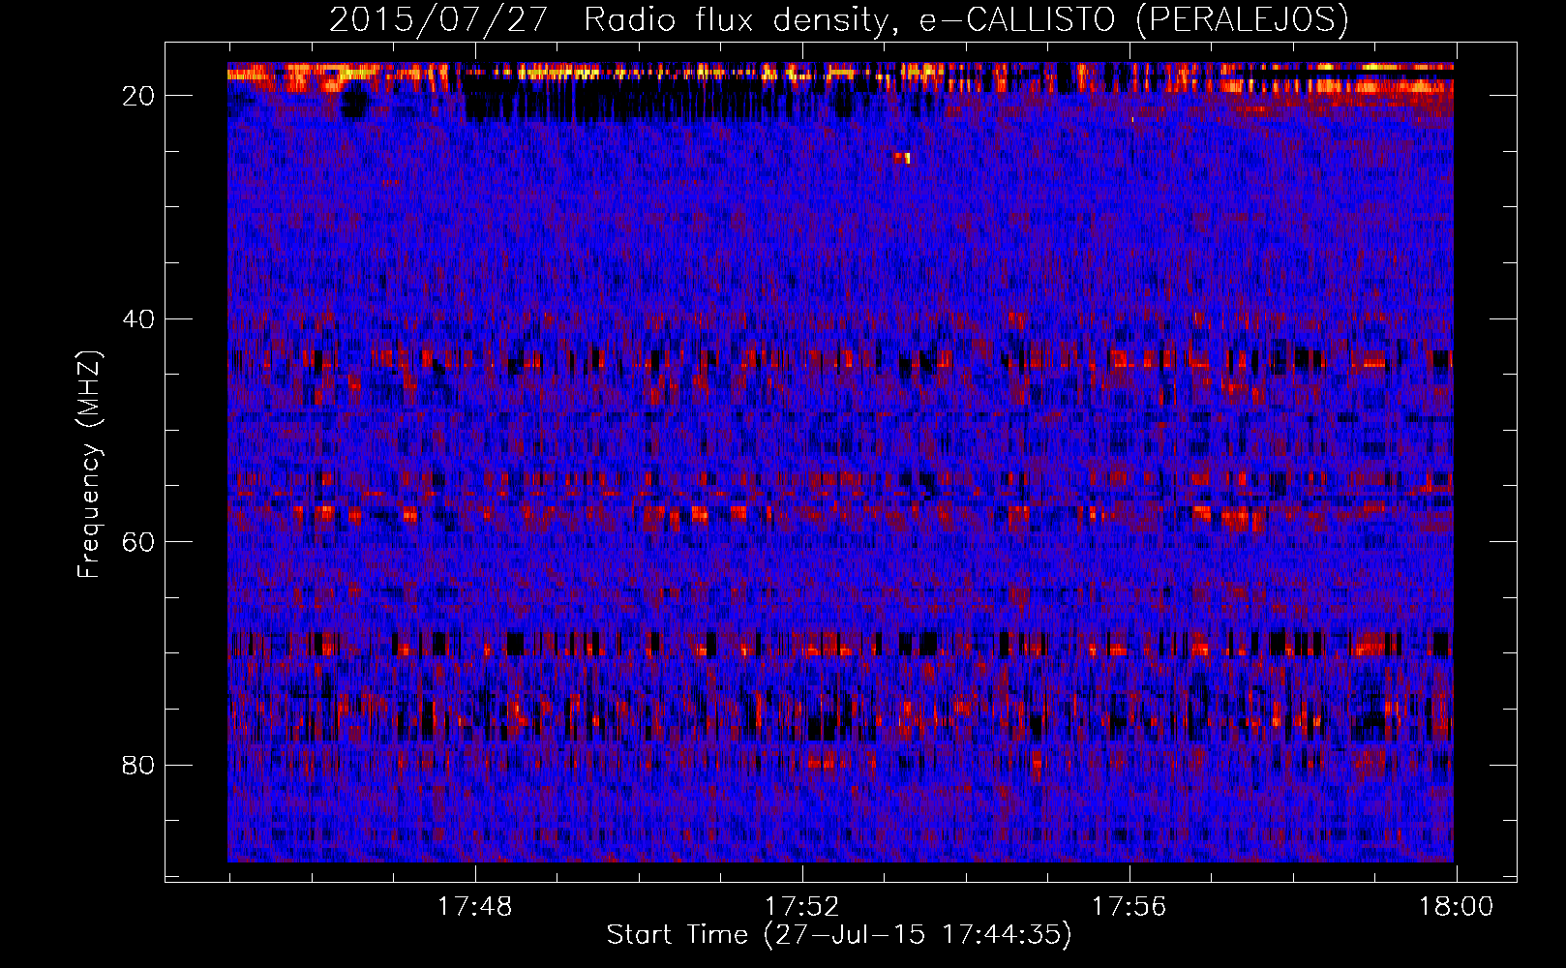Click the 17:48 time tick label
The width and height of the screenshot is (1566, 968).
pyautogui.click(x=474, y=906)
